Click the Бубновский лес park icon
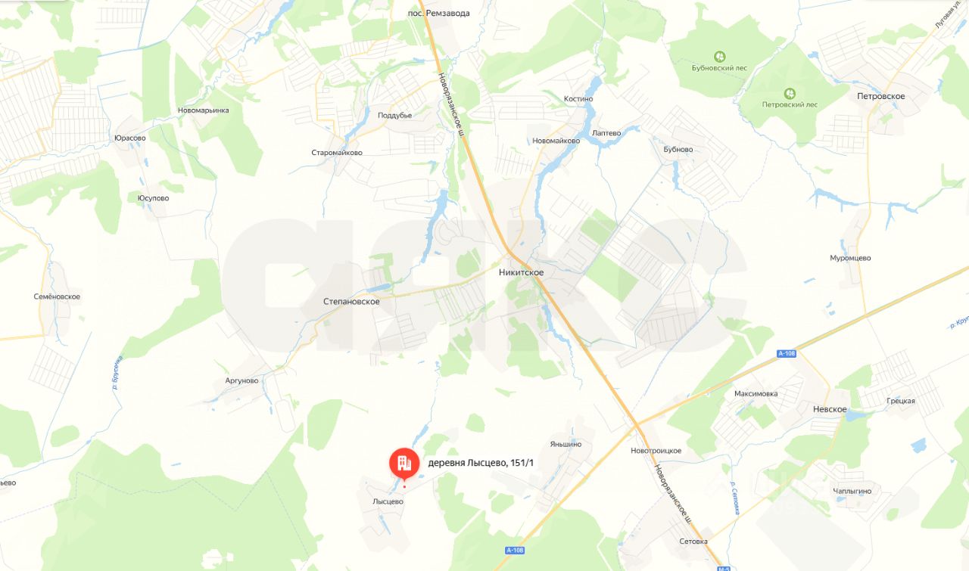Screen dimensions: 969x571 point(721,56)
